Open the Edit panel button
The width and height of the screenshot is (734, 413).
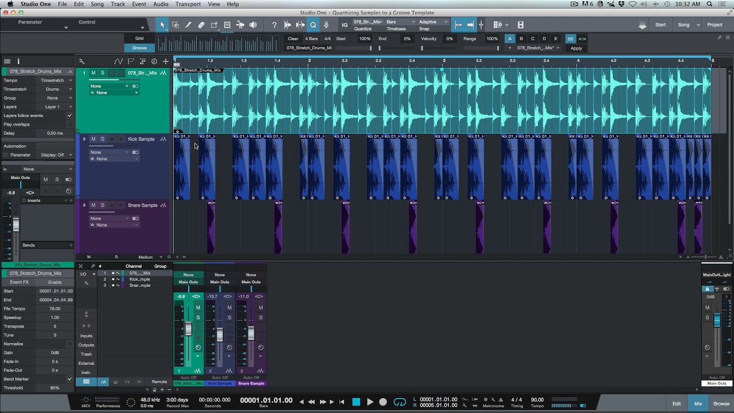click(x=677, y=403)
